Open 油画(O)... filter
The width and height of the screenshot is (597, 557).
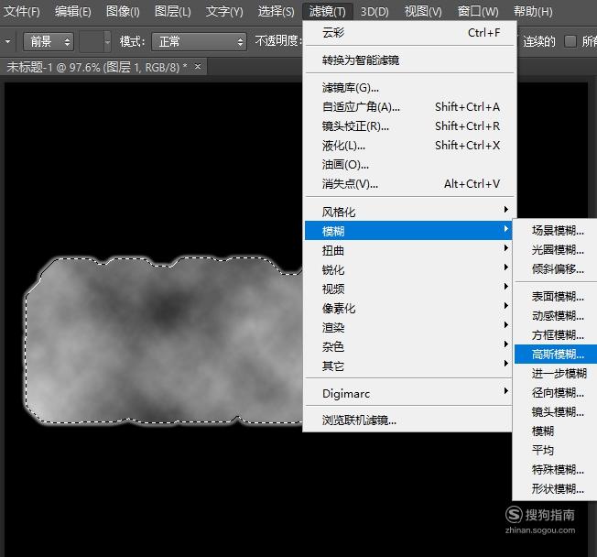(x=409, y=164)
